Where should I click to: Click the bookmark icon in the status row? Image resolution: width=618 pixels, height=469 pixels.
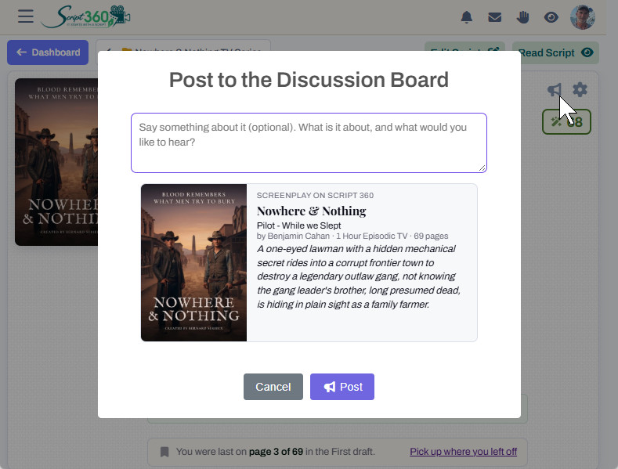(164, 452)
